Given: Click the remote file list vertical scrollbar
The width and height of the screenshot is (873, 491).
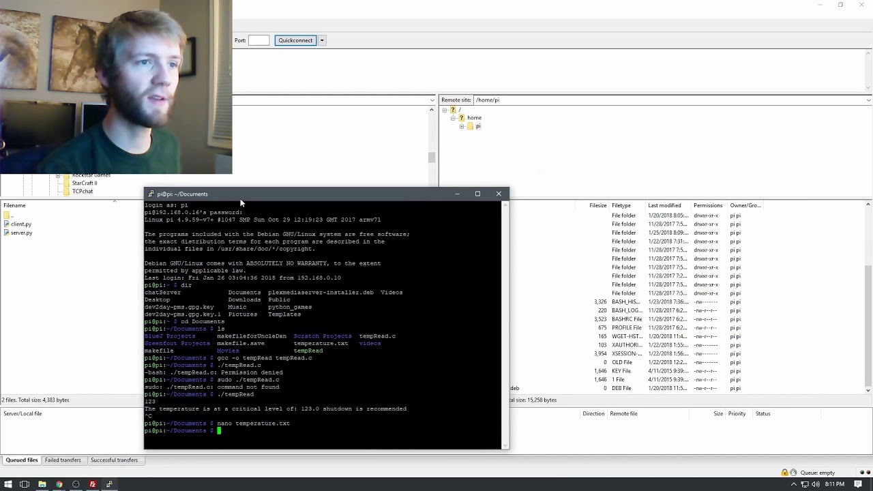Looking at the screenshot, I should click(x=868, y=297).
